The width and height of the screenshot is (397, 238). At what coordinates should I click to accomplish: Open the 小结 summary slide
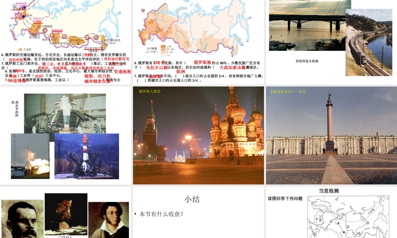198,213
